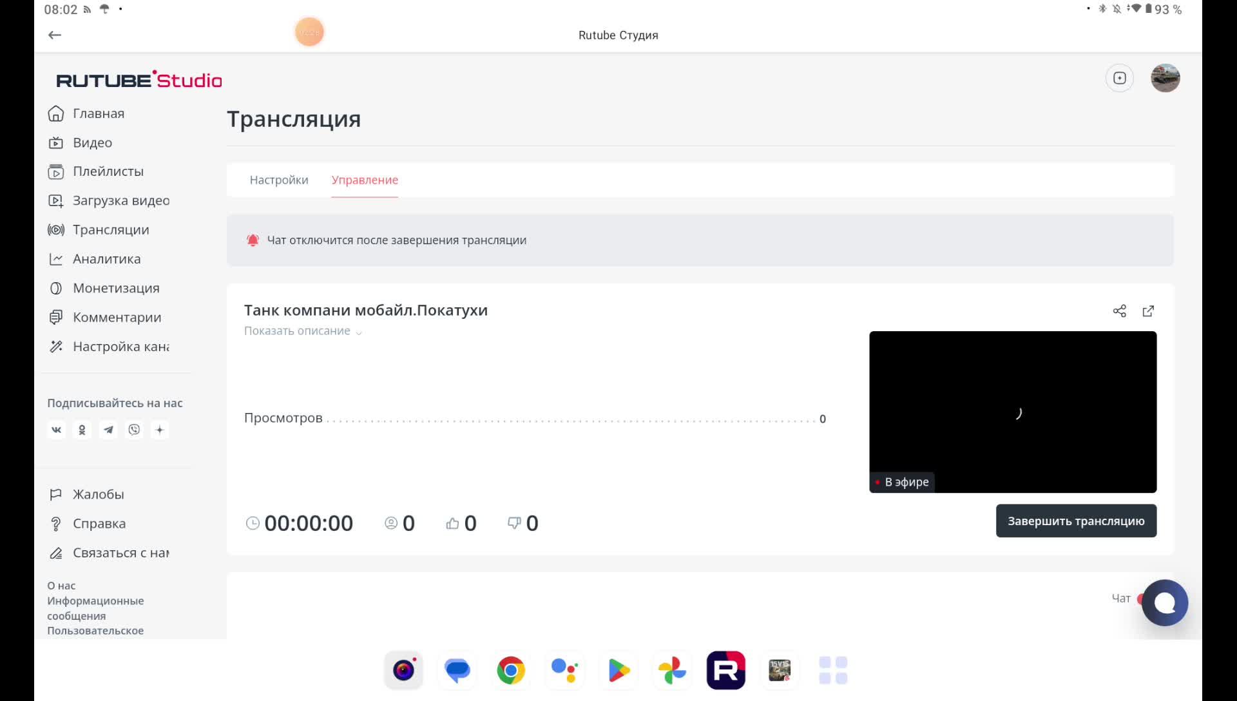1237x701 pixels.
Task: Open the Viber social icon
Action: (x=134, y=430)
